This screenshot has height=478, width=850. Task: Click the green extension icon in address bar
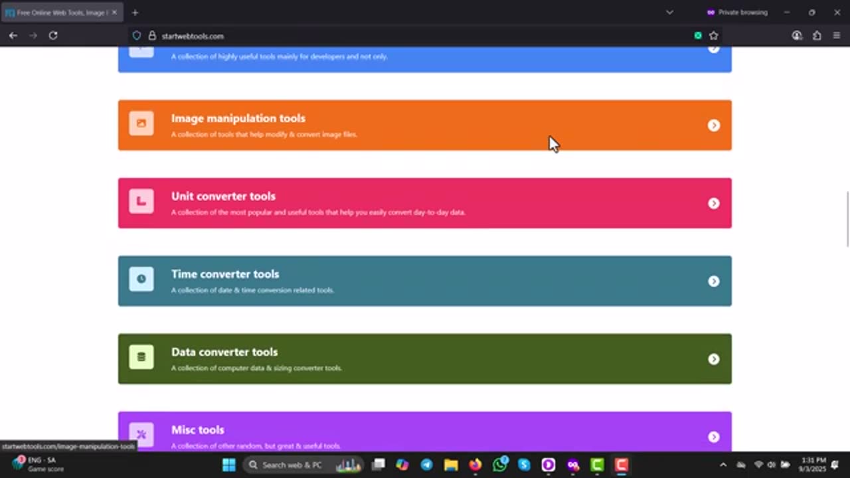(x=698, y=36)
